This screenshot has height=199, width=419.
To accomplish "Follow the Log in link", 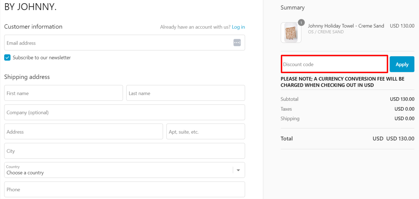I will pos(238,27).
